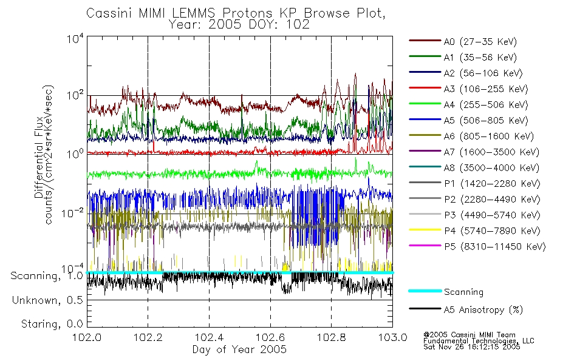Viewport: 577px width, 364px height.
Task: Select legend label P5 (8310-11450 KeV)
Action: click(x=495, y=247)
